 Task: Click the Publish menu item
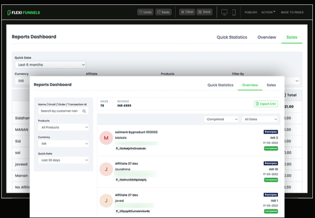tap(251, 12)
